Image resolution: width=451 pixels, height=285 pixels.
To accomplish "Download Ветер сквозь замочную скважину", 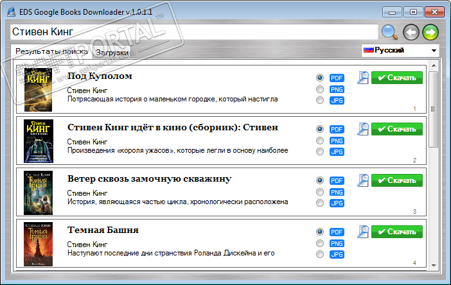I will [397, 180].
